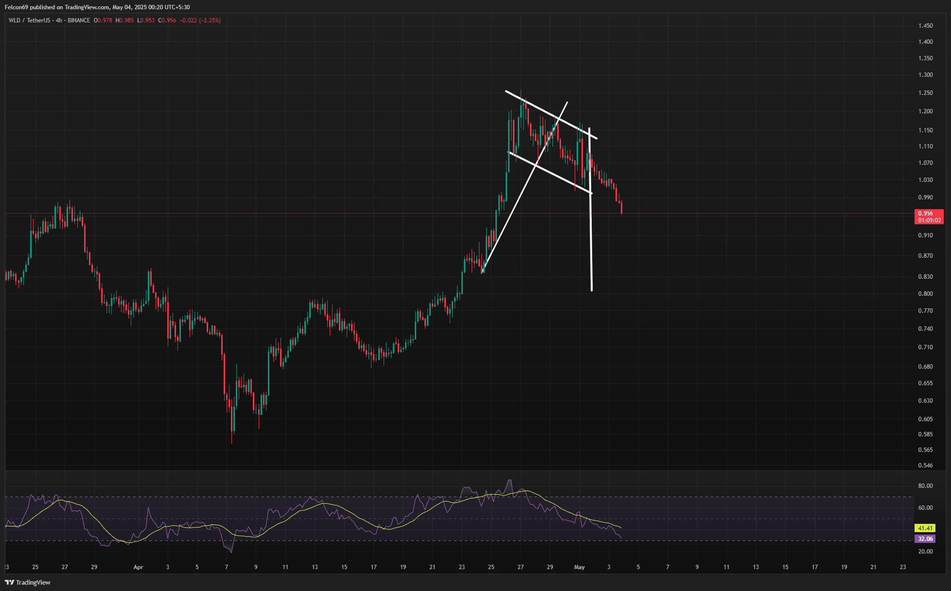
Task: Click the 1.450 price axis label
Action: (925, 26)
